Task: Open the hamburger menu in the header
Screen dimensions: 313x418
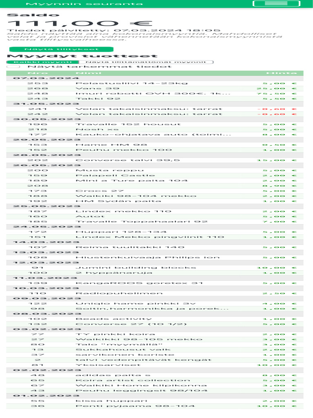Action: 276,3
